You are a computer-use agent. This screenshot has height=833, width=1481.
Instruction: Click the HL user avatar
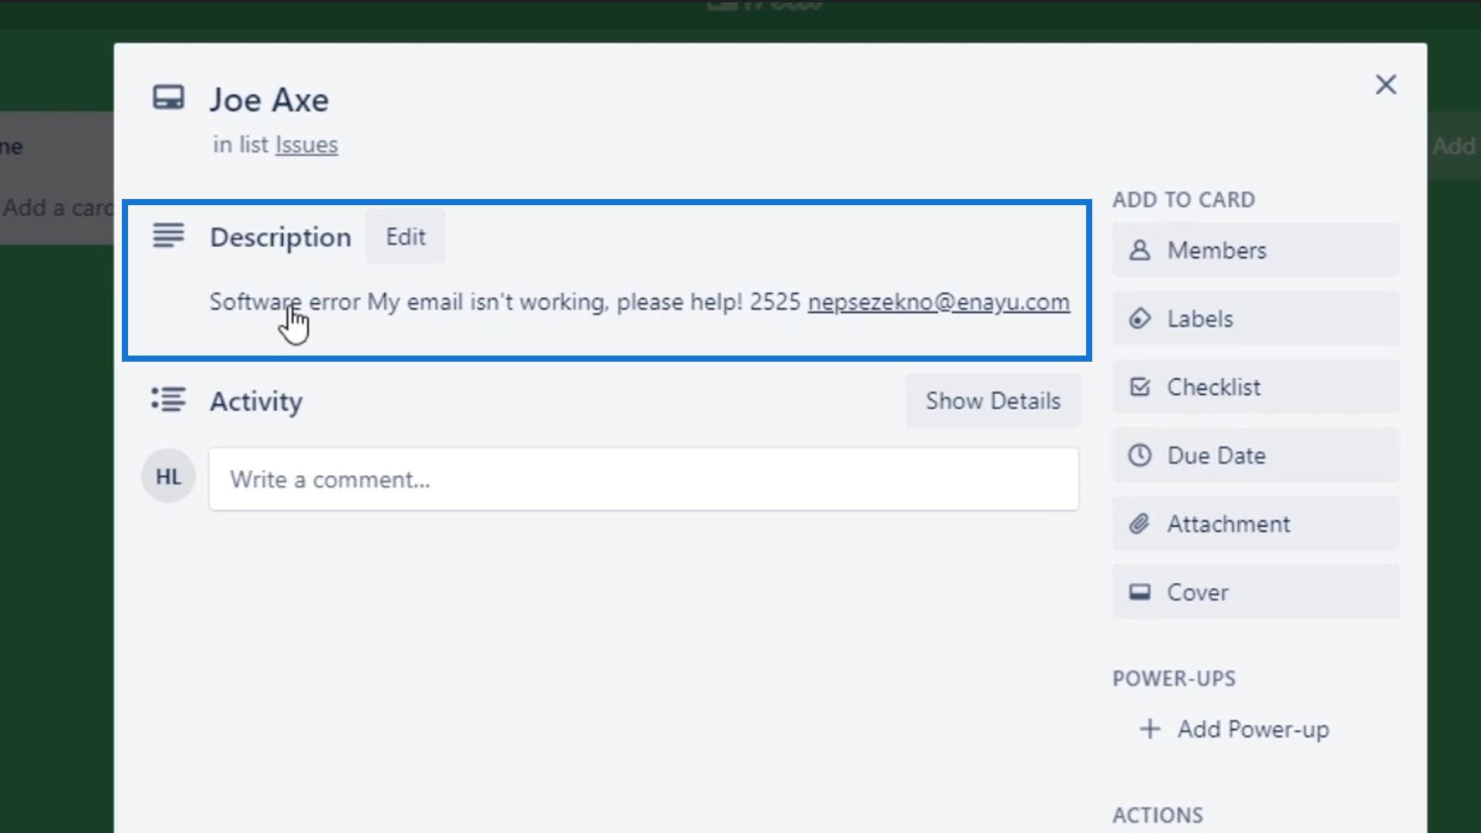point(168,477)
